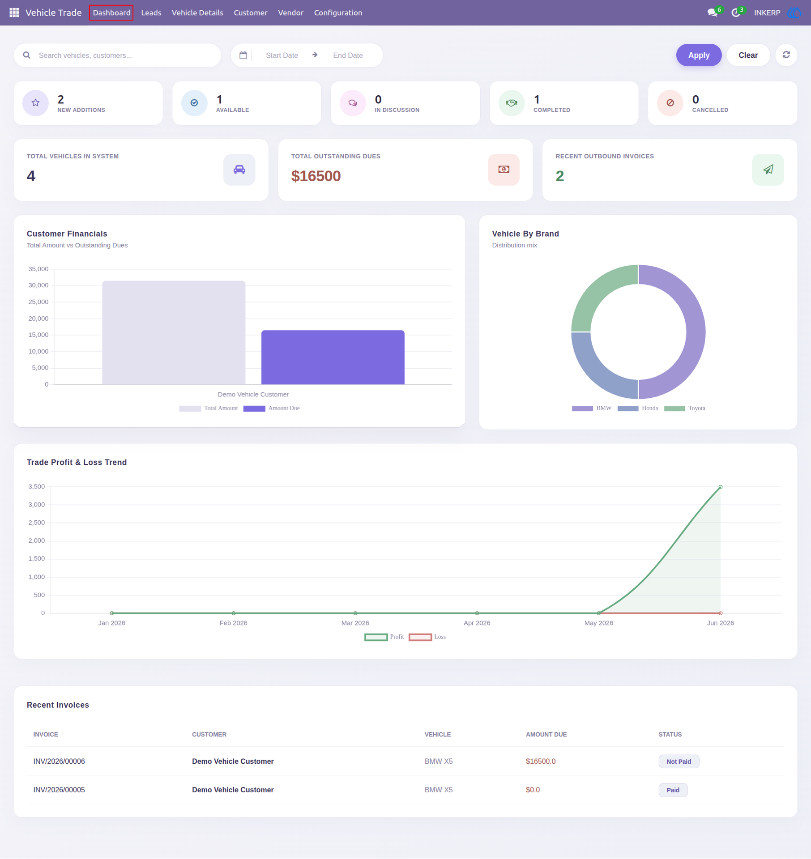
Task: Click the In Discussion chat icon
Action: 353,103
